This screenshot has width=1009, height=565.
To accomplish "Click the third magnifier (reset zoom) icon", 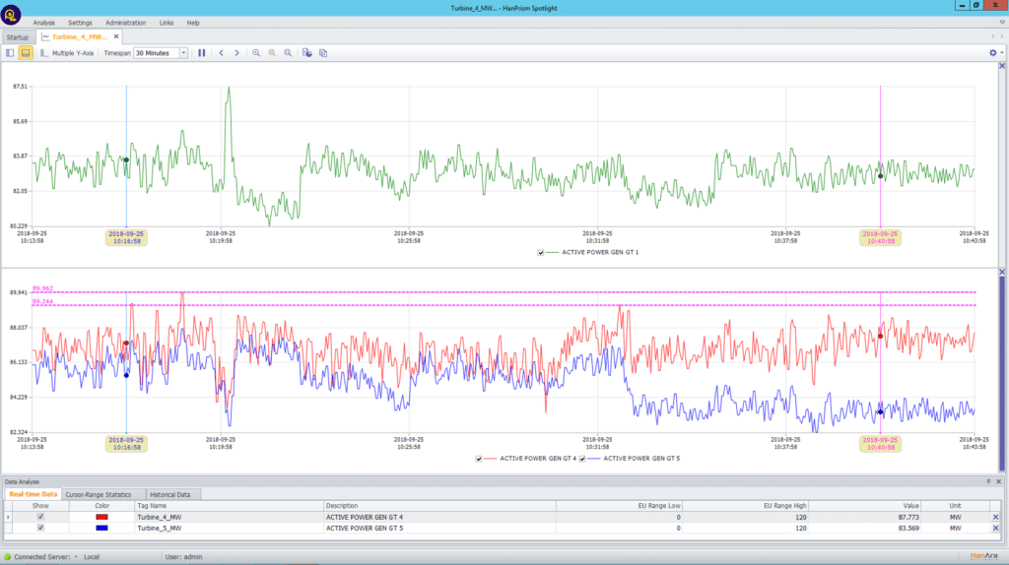I will pos(288,53).
